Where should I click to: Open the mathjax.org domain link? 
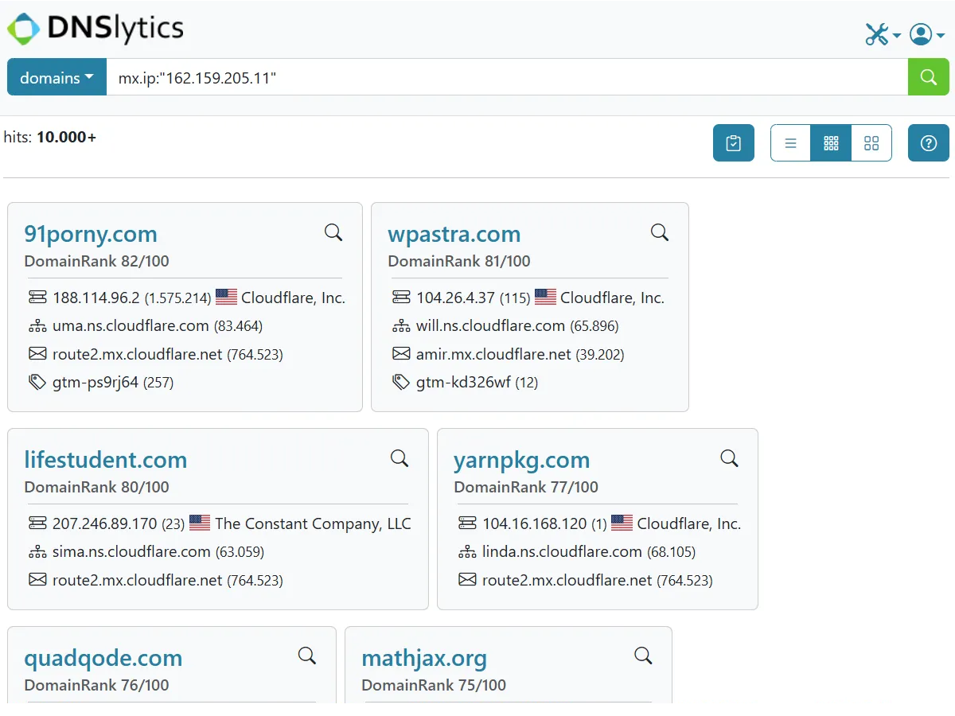(x=424, y=658)
